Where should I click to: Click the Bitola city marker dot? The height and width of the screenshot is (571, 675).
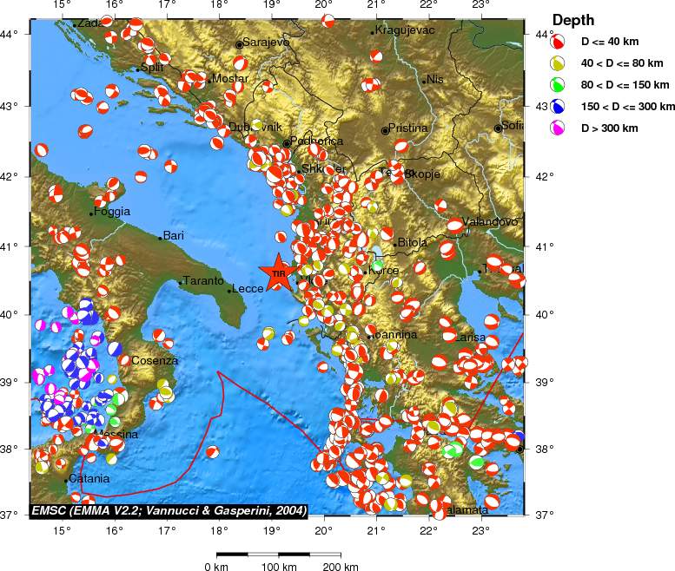pos(394,245)
